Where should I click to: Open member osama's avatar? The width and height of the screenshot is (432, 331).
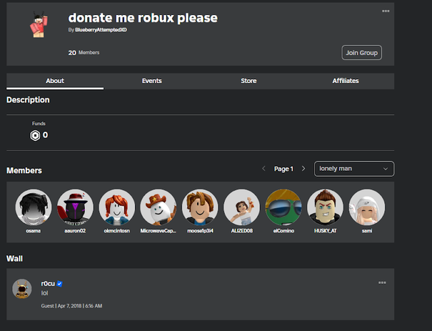coord(33,207)
